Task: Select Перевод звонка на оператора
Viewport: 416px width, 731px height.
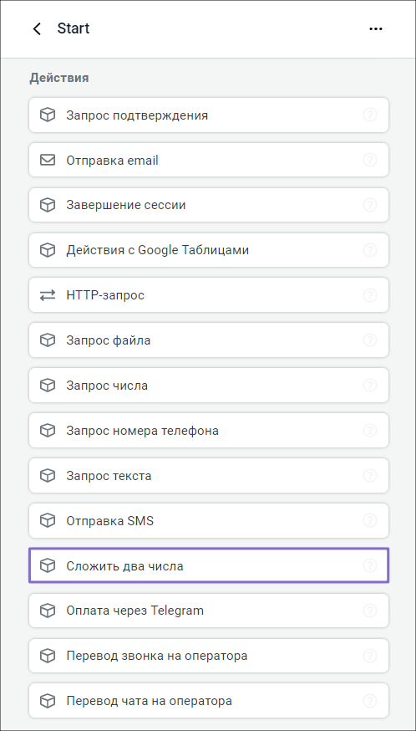Action: [209, 656]
